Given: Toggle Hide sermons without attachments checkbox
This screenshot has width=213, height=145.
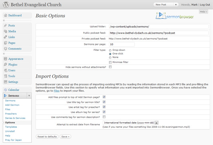Looking at the screenshot, I should (110, 67).
